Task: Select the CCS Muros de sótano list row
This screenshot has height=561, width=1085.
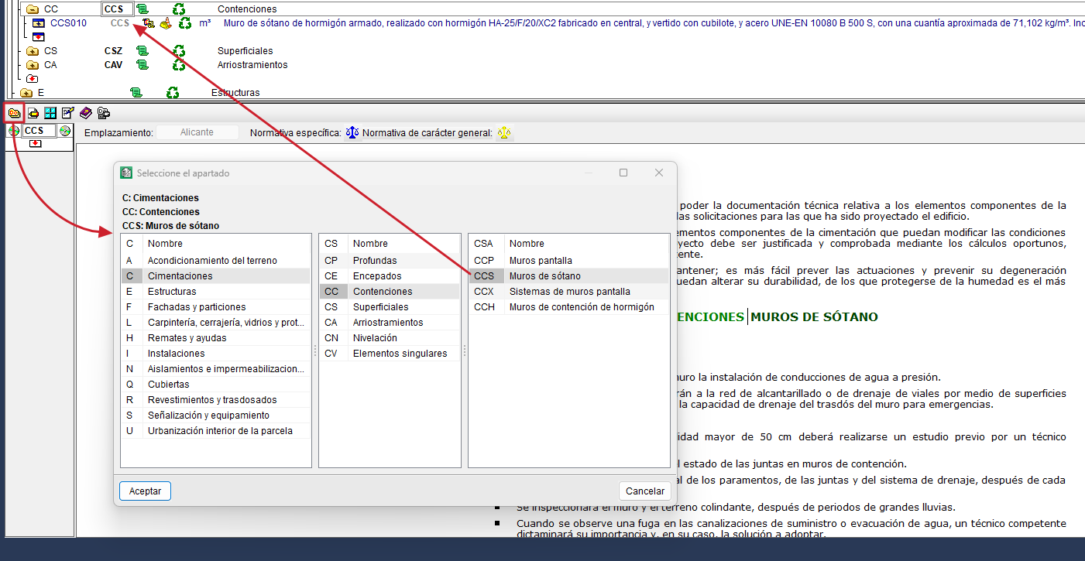Action: click(x=568, y=276)
